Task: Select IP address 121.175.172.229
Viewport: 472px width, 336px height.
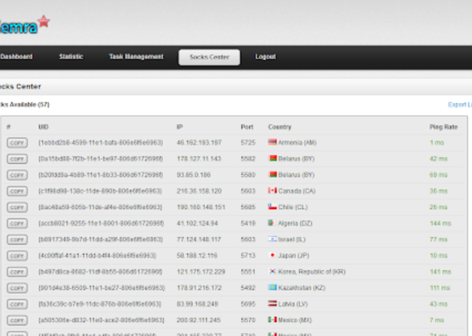Action: point(201,272)
